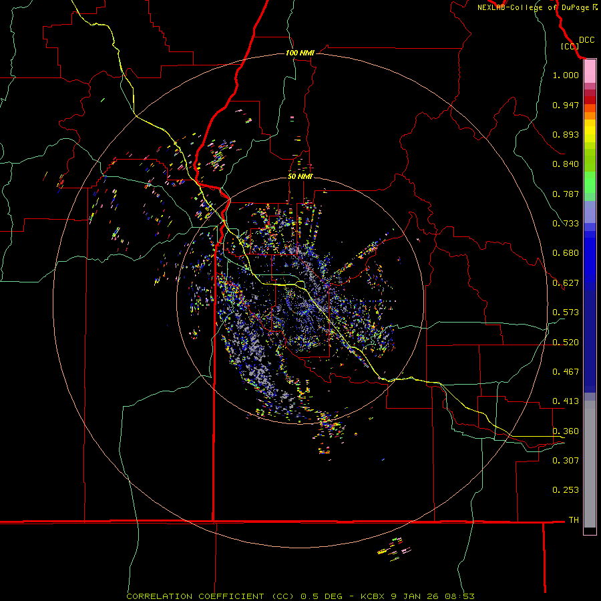Click the 0.413 scale value
The image size is (601, 601).
click(566, 401)
